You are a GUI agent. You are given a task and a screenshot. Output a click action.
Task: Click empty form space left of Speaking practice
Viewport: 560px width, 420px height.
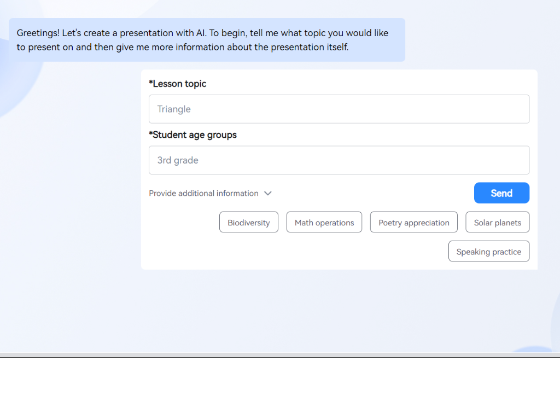[295, 252]
